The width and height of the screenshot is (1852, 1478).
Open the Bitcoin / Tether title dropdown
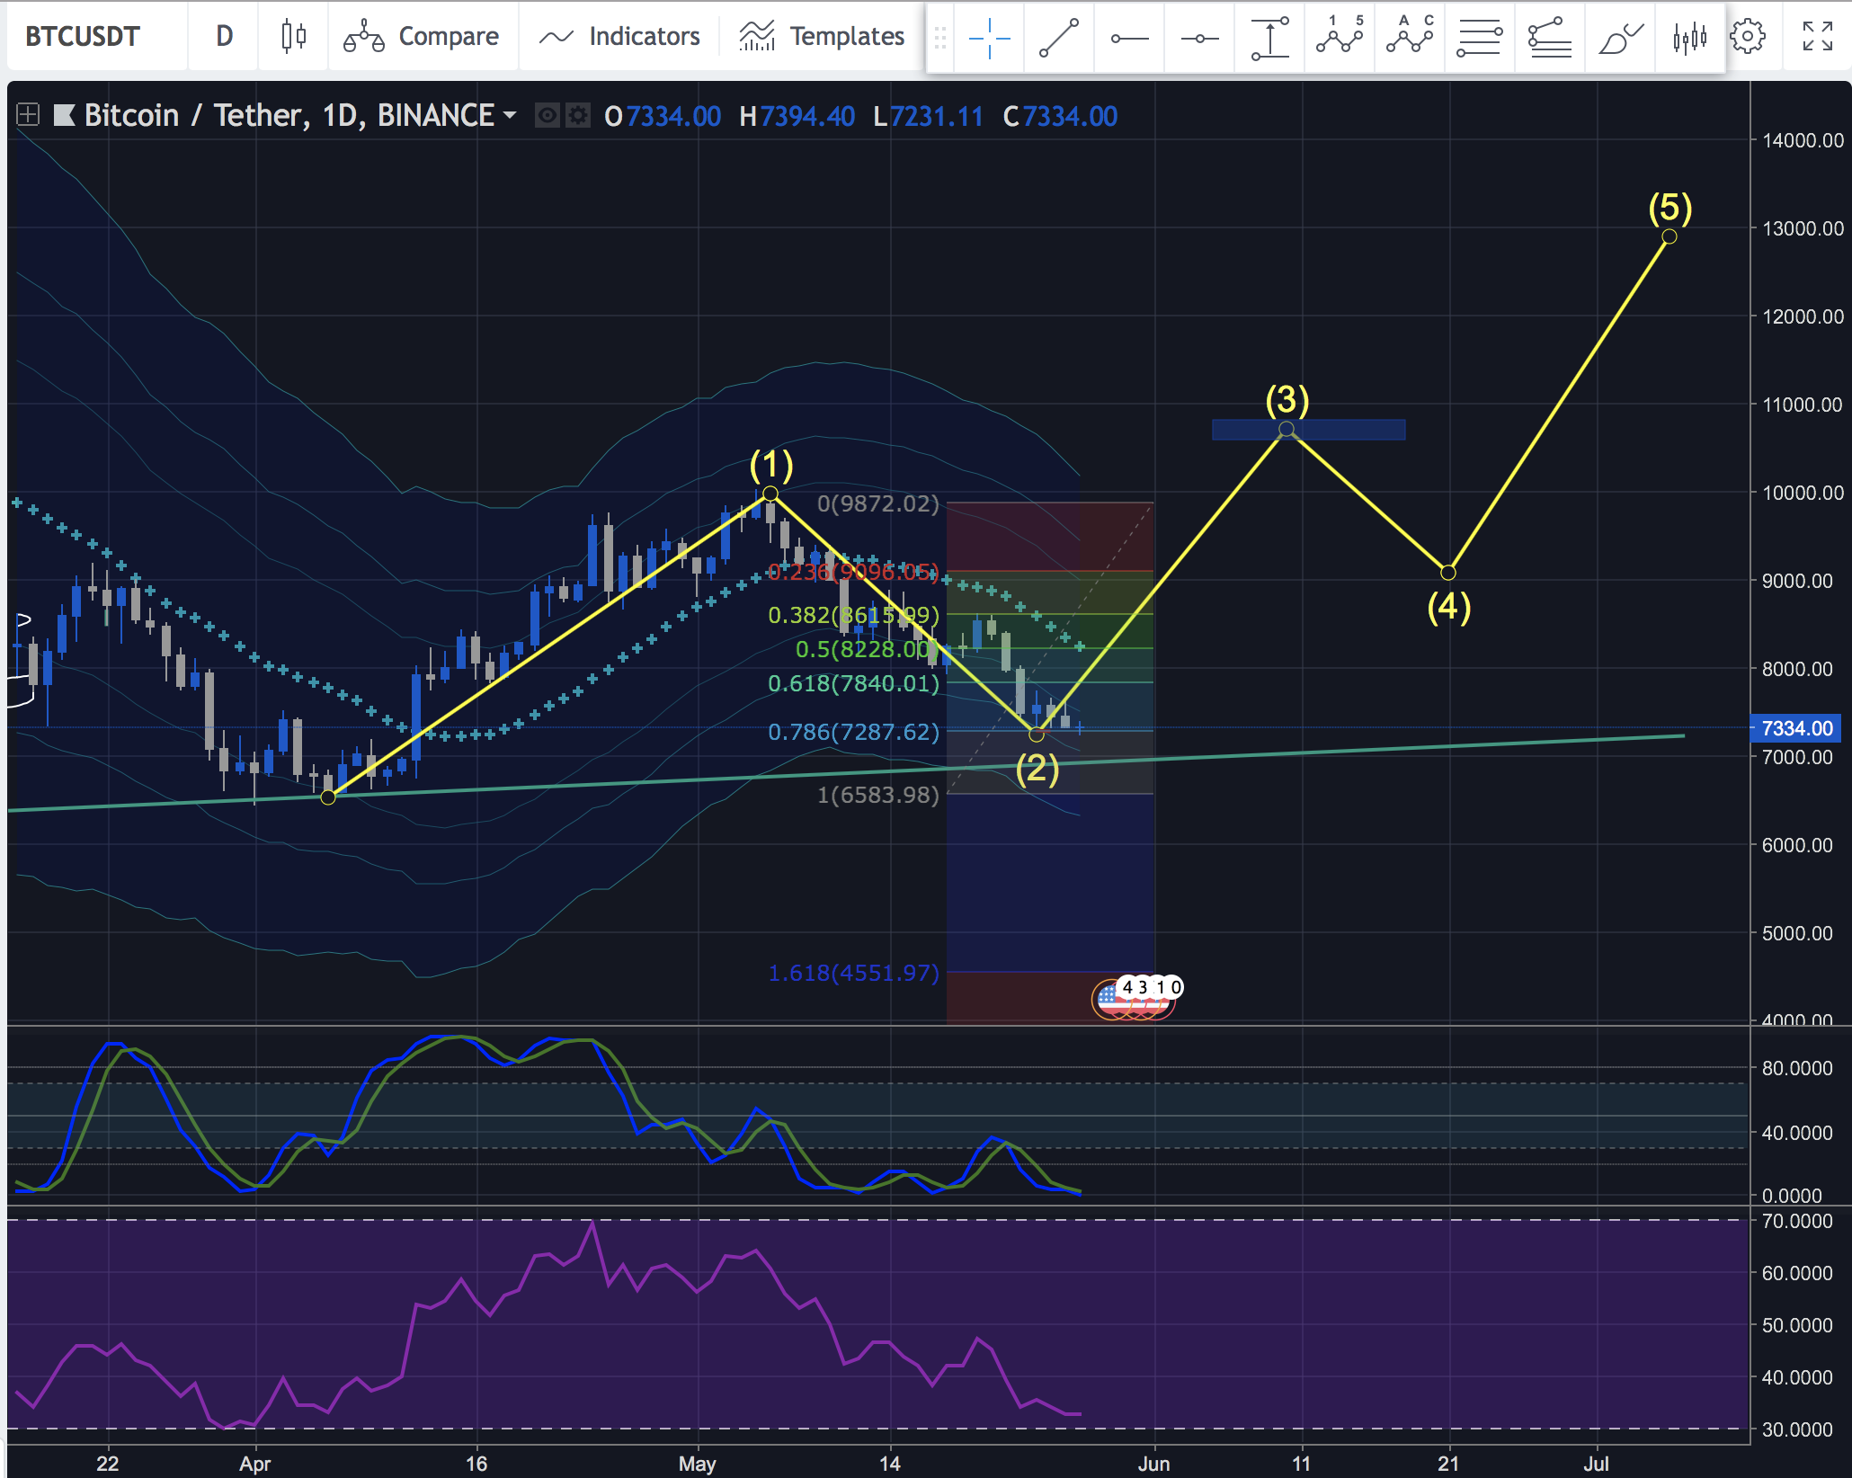click(510, 115)
